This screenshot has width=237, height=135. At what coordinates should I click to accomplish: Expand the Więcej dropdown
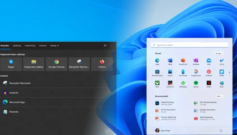[x=54, y=46]
